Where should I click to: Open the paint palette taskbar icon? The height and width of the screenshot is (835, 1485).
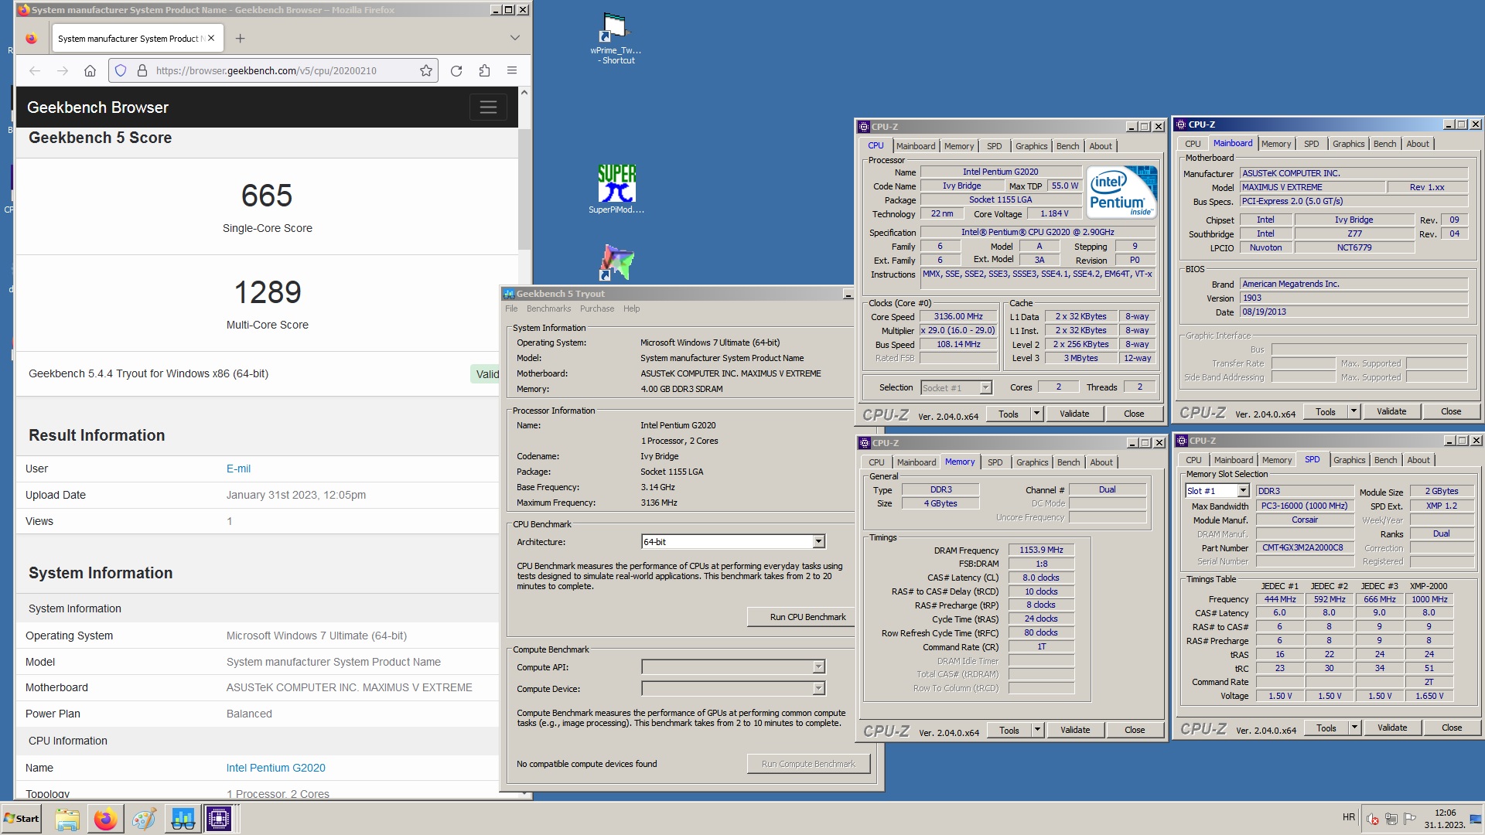[x=144, y=819]
